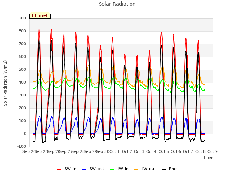Click the Oct 3 red SW_in peak

137,55
